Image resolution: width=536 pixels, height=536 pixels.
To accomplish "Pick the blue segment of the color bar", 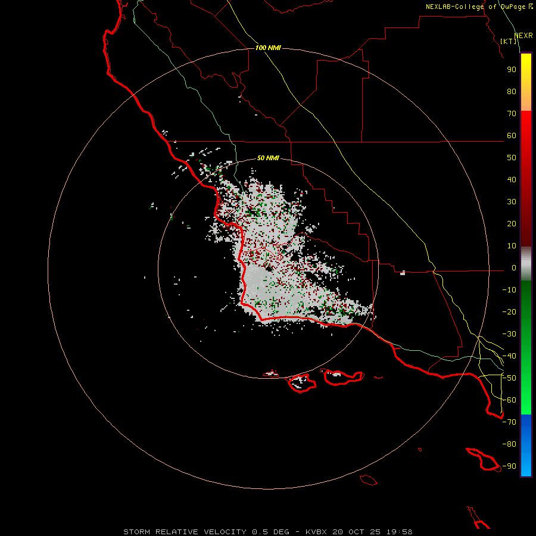I will [526, 445].
